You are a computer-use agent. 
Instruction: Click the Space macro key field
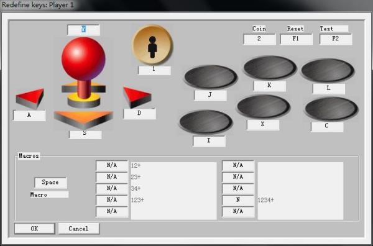50,183
